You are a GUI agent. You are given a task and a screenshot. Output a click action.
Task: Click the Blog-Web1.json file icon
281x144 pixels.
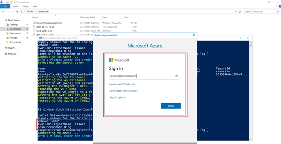[x=34, y=31]
